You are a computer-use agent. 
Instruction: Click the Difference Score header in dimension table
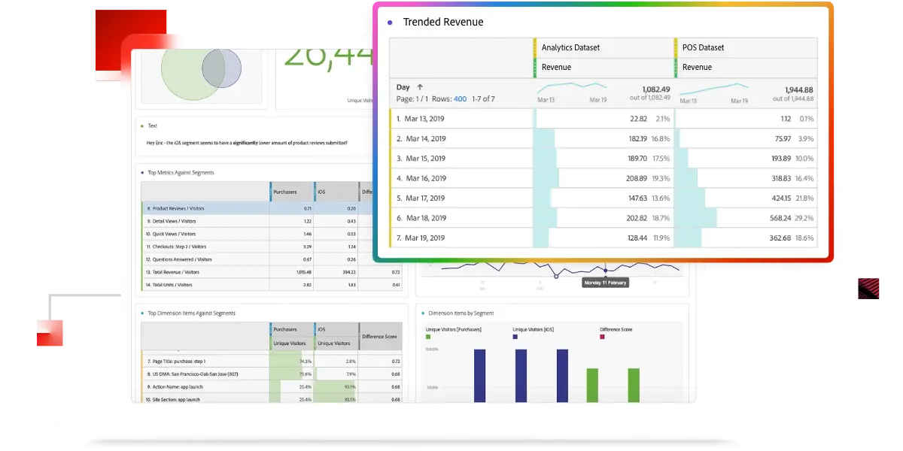click(x=381, y=336)
